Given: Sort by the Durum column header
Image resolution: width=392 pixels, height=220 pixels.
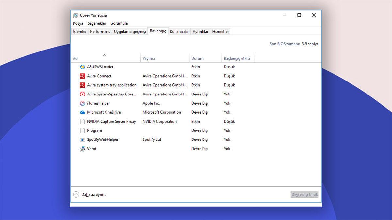Looking at the screenshot, I should tap(197, 58).
